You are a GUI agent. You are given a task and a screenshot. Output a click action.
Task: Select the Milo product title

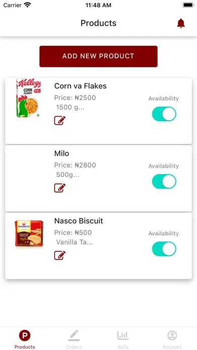pyautogui.click(x=62, y=153)
